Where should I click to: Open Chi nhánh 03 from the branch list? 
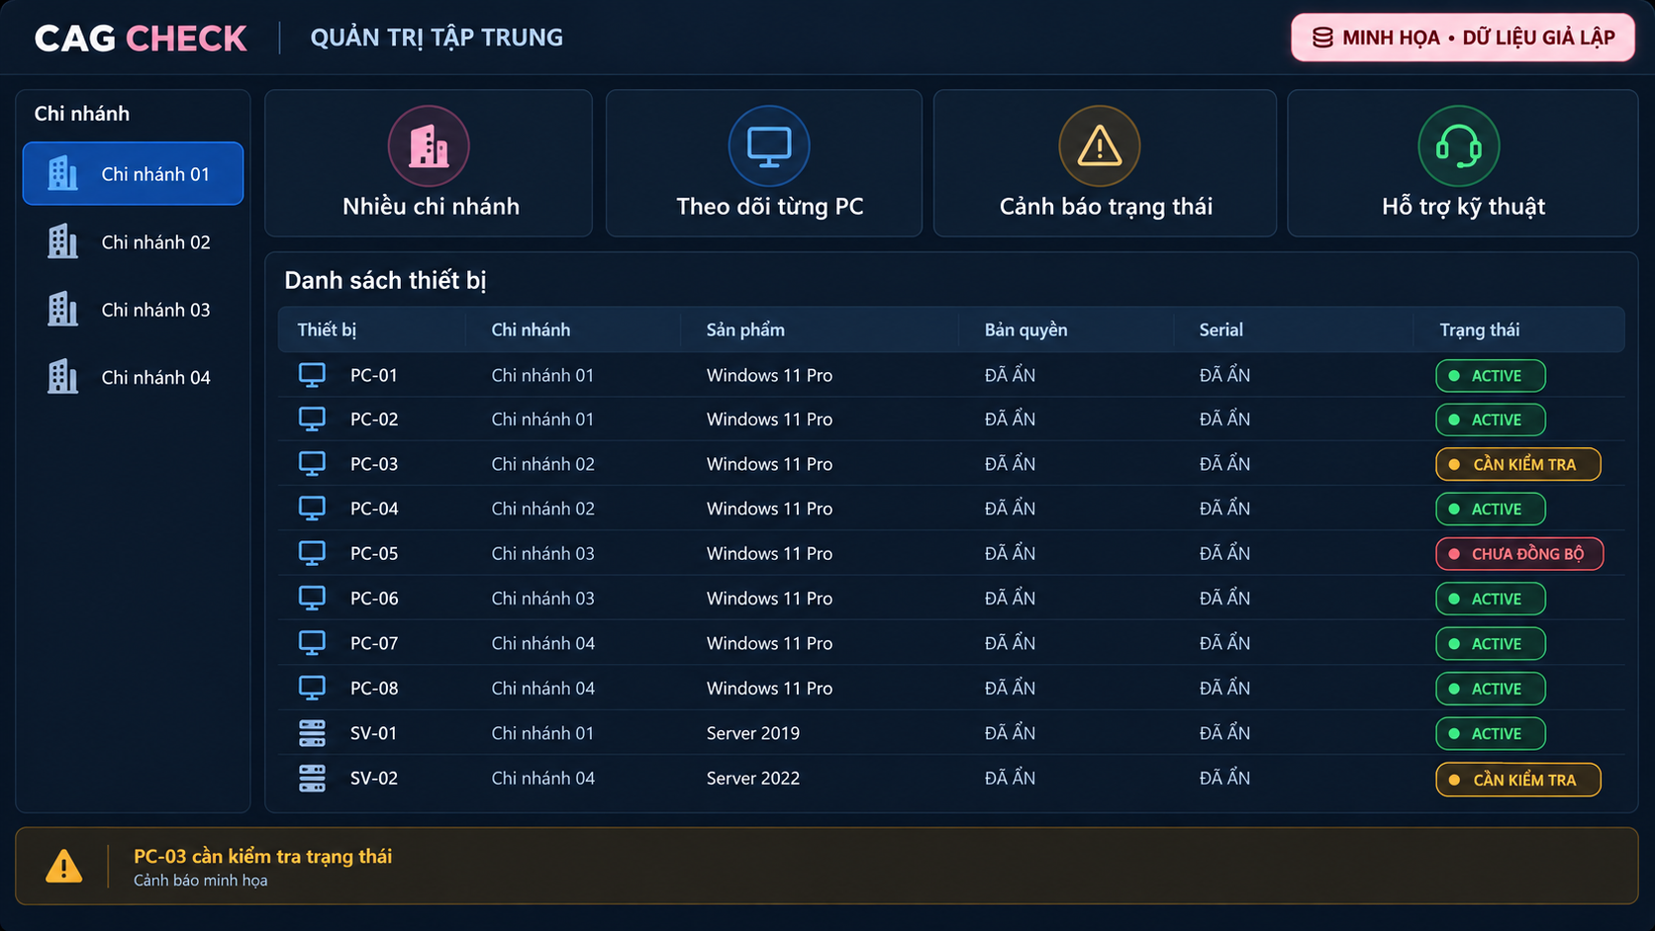[x=133, y=309]
